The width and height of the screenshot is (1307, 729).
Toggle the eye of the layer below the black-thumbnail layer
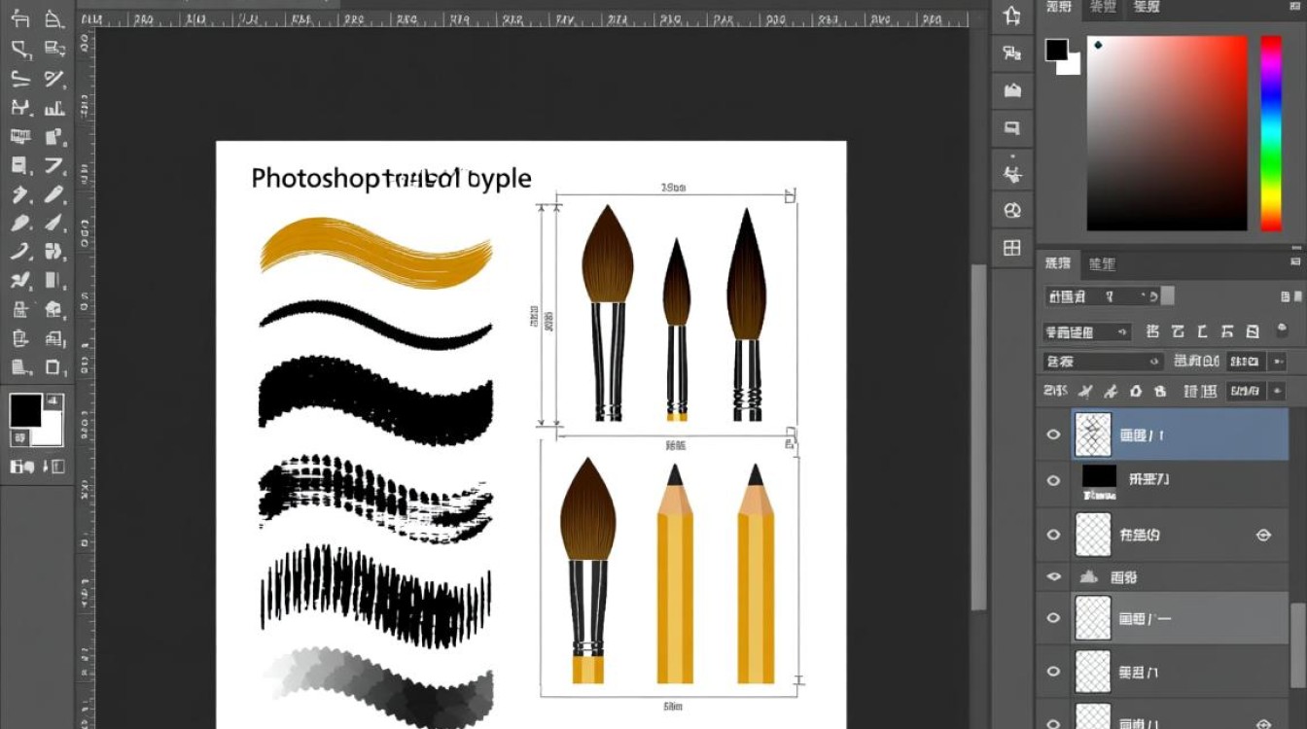(x=1053, y=535)
